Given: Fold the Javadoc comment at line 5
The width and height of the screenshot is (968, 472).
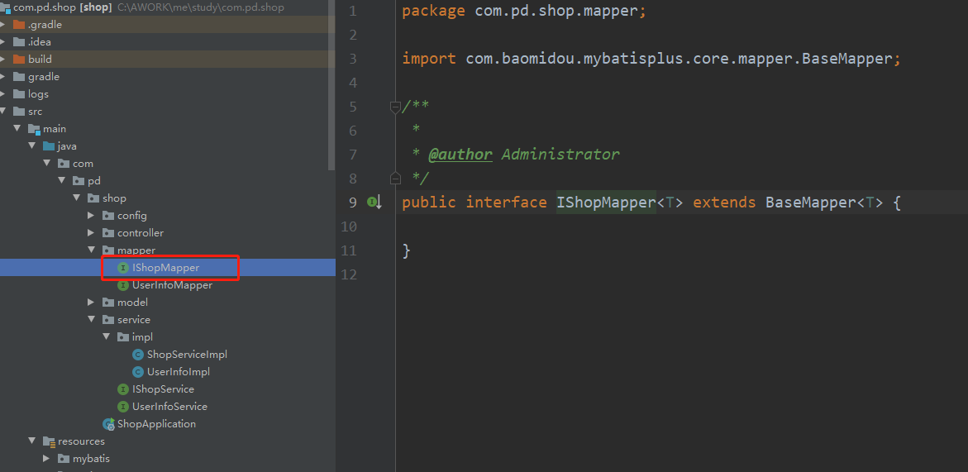Looking at the screenshot, I should click(x=395, y=107).
